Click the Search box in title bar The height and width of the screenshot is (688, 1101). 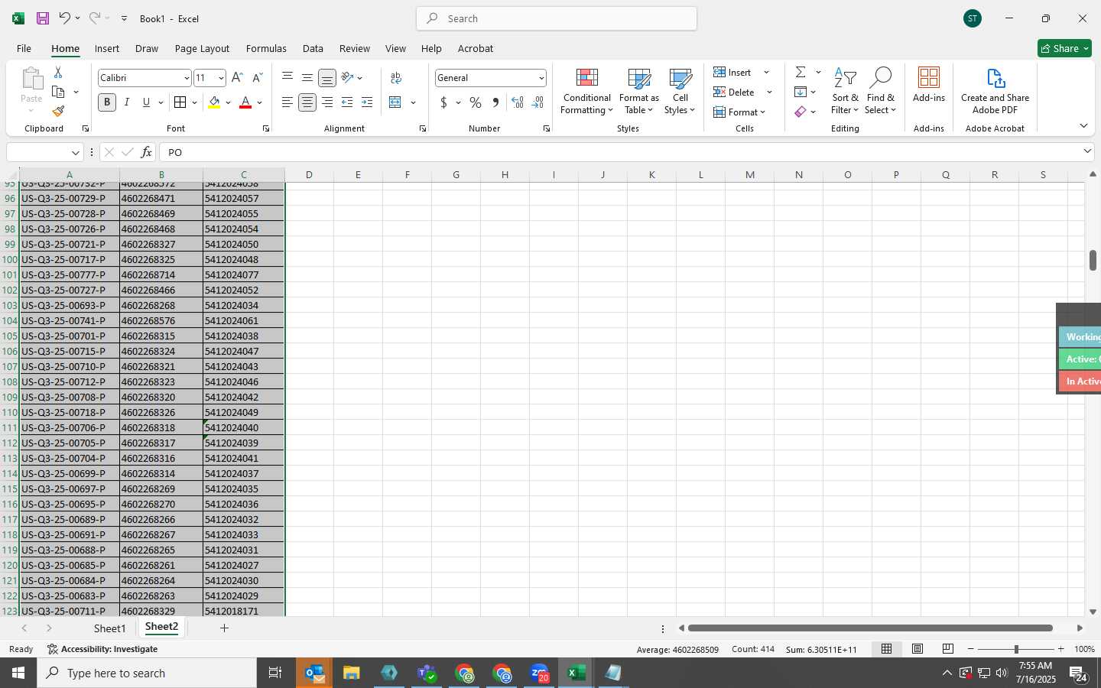[557, 18]
